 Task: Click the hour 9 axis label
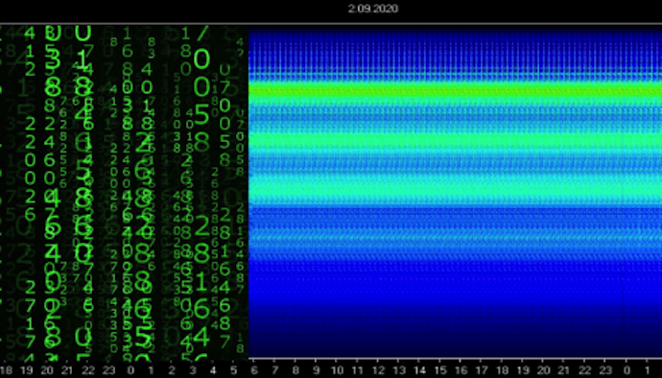pyautogui.click(x=316, y=370)
